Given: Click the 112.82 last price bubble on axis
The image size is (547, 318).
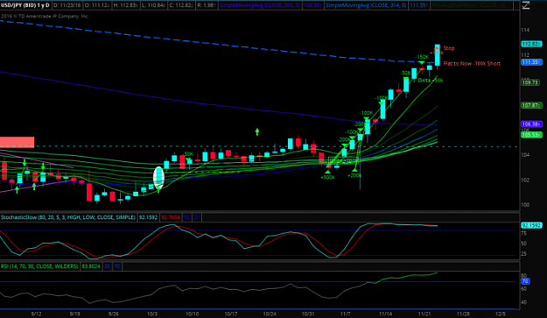Looking at the screenshot, I should click(531, 44).
